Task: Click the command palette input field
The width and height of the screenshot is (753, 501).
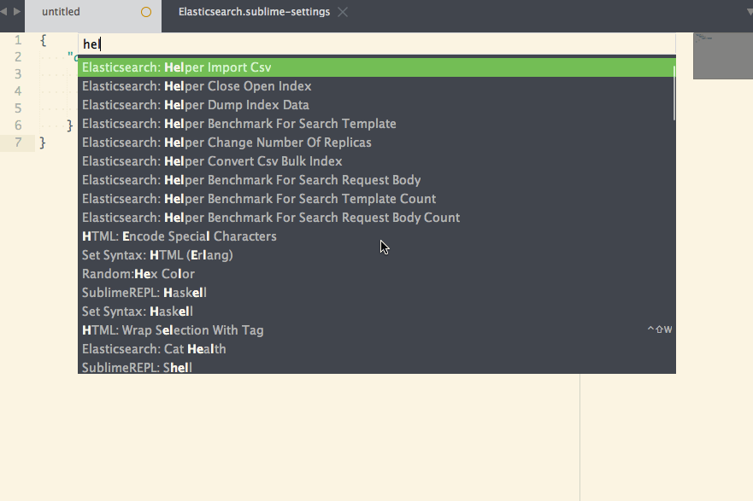Action: pyautogui.click(x=377, y=44)
